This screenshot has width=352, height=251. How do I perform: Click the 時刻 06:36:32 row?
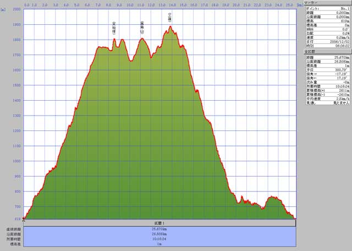tap(327, 47)
